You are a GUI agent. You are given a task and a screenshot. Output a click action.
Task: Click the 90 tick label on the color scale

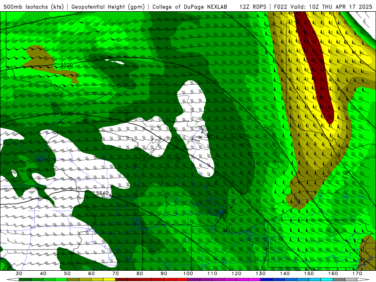coord(164,274)
